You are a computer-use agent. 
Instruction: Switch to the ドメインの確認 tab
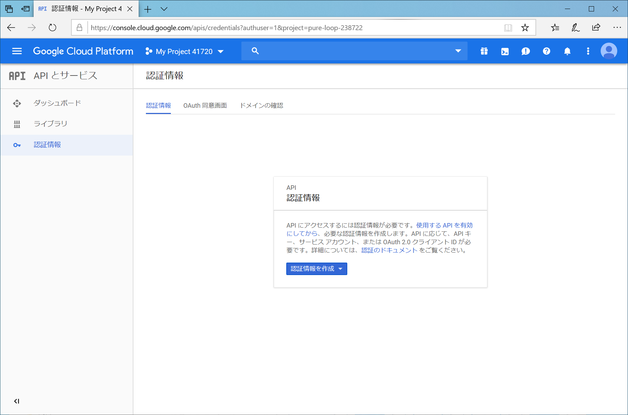pyautogui.click(x=262, y=106)
